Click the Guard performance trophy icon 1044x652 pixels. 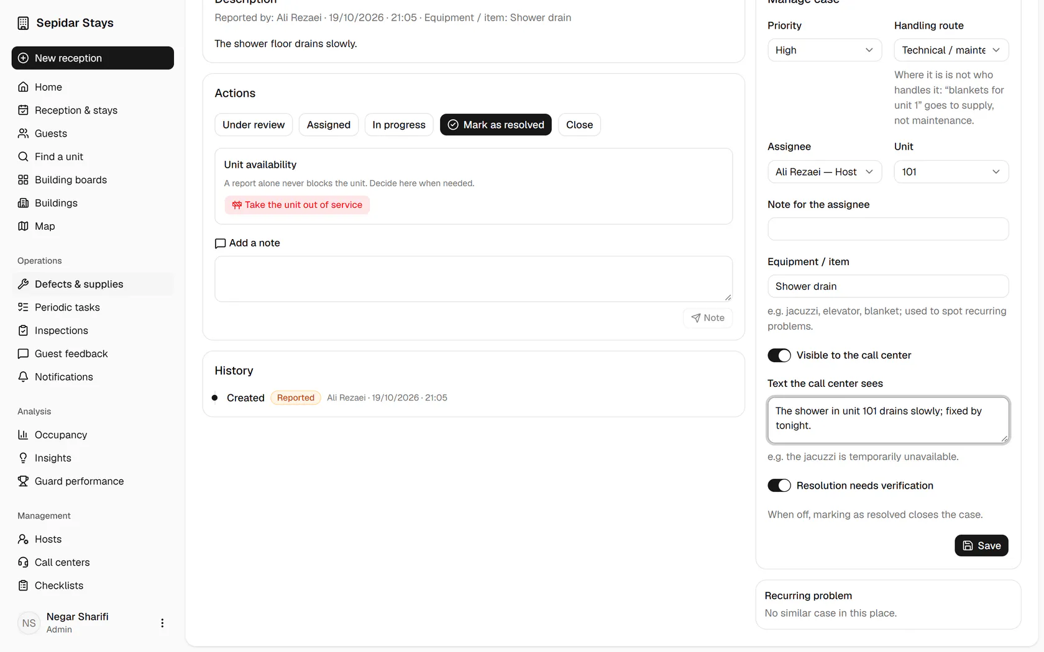tap(23, 481)
